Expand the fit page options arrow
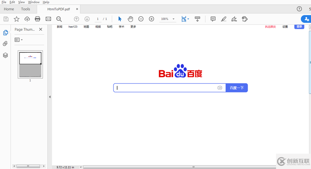 click(188, 19)
